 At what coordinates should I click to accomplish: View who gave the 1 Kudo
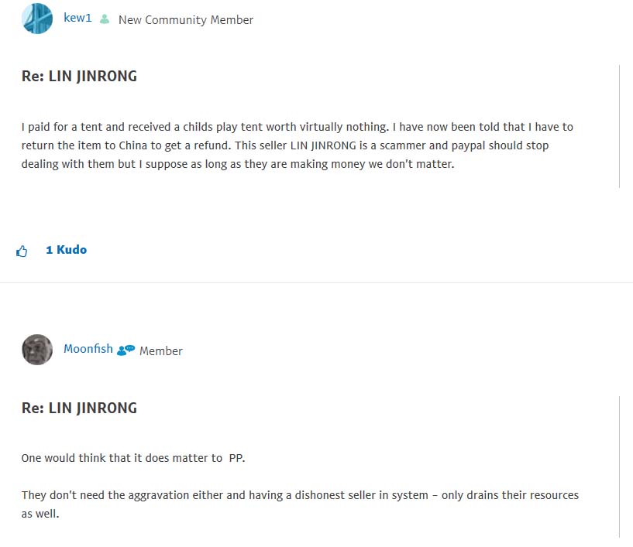tap(66, 250)
